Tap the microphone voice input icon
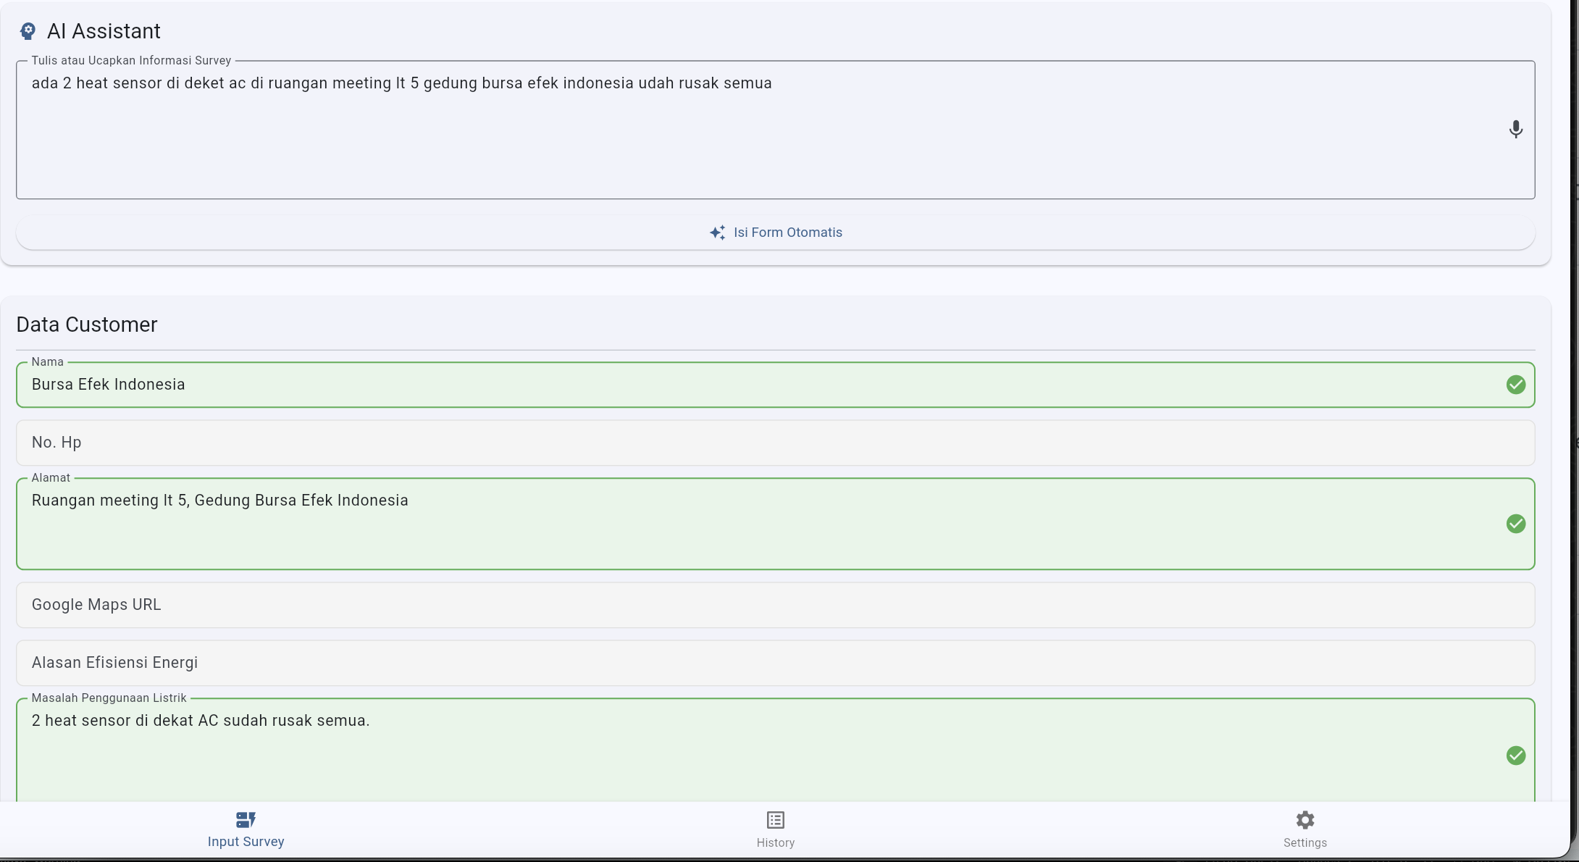This screenshot has width=1579, height=862. tap(1515, 130)
